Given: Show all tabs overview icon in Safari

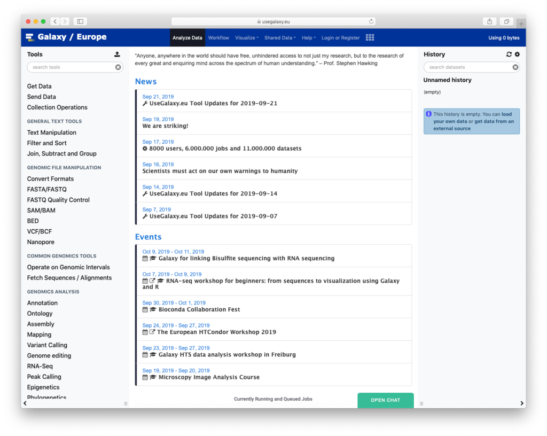Looking at the screenshot, I should click(x=506, y=21).
